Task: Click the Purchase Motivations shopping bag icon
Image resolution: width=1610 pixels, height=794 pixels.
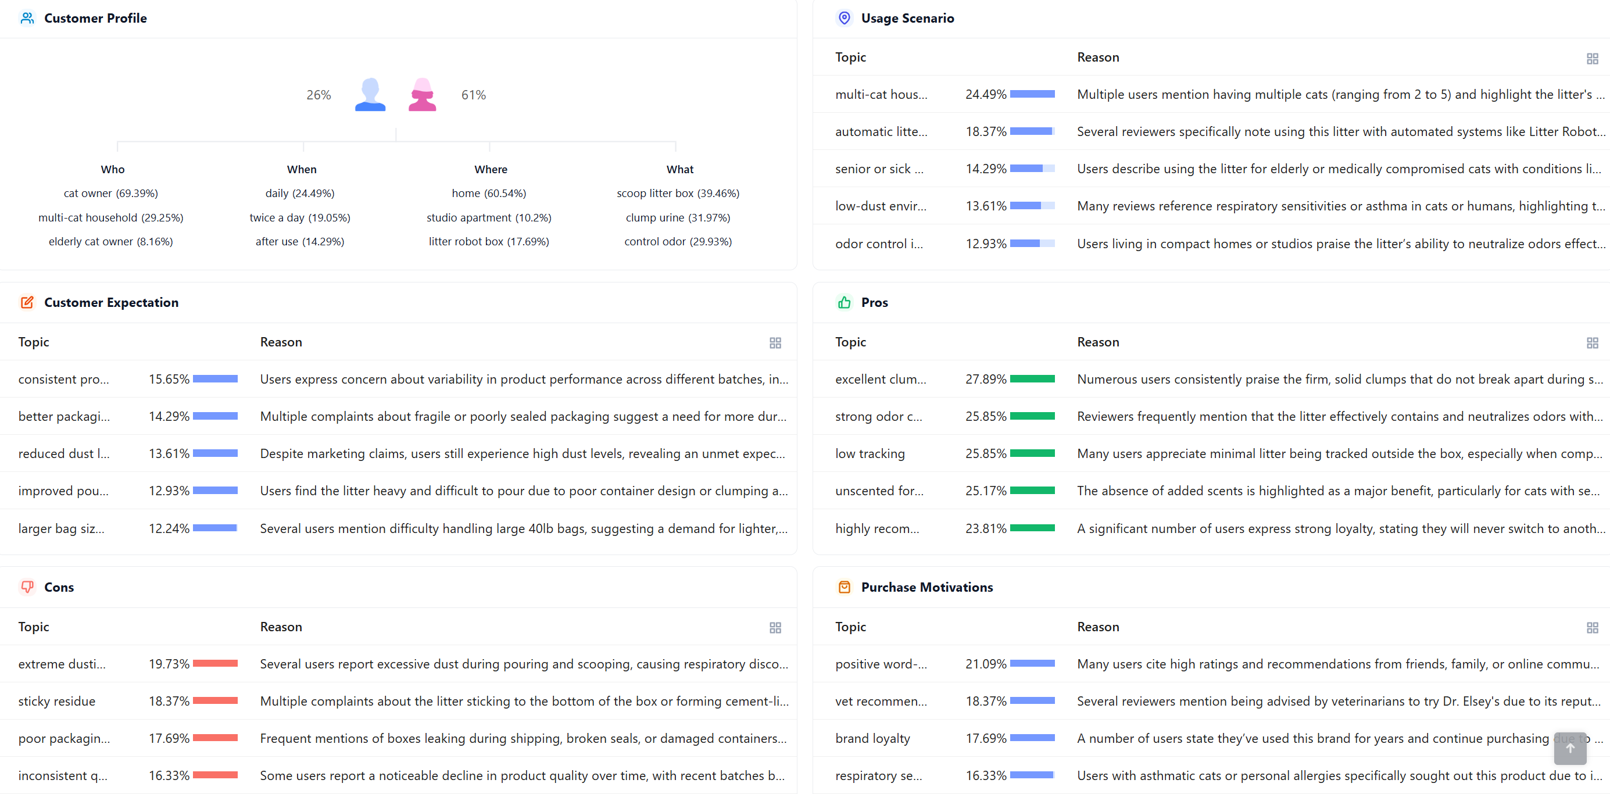Action: coord(844,587)
